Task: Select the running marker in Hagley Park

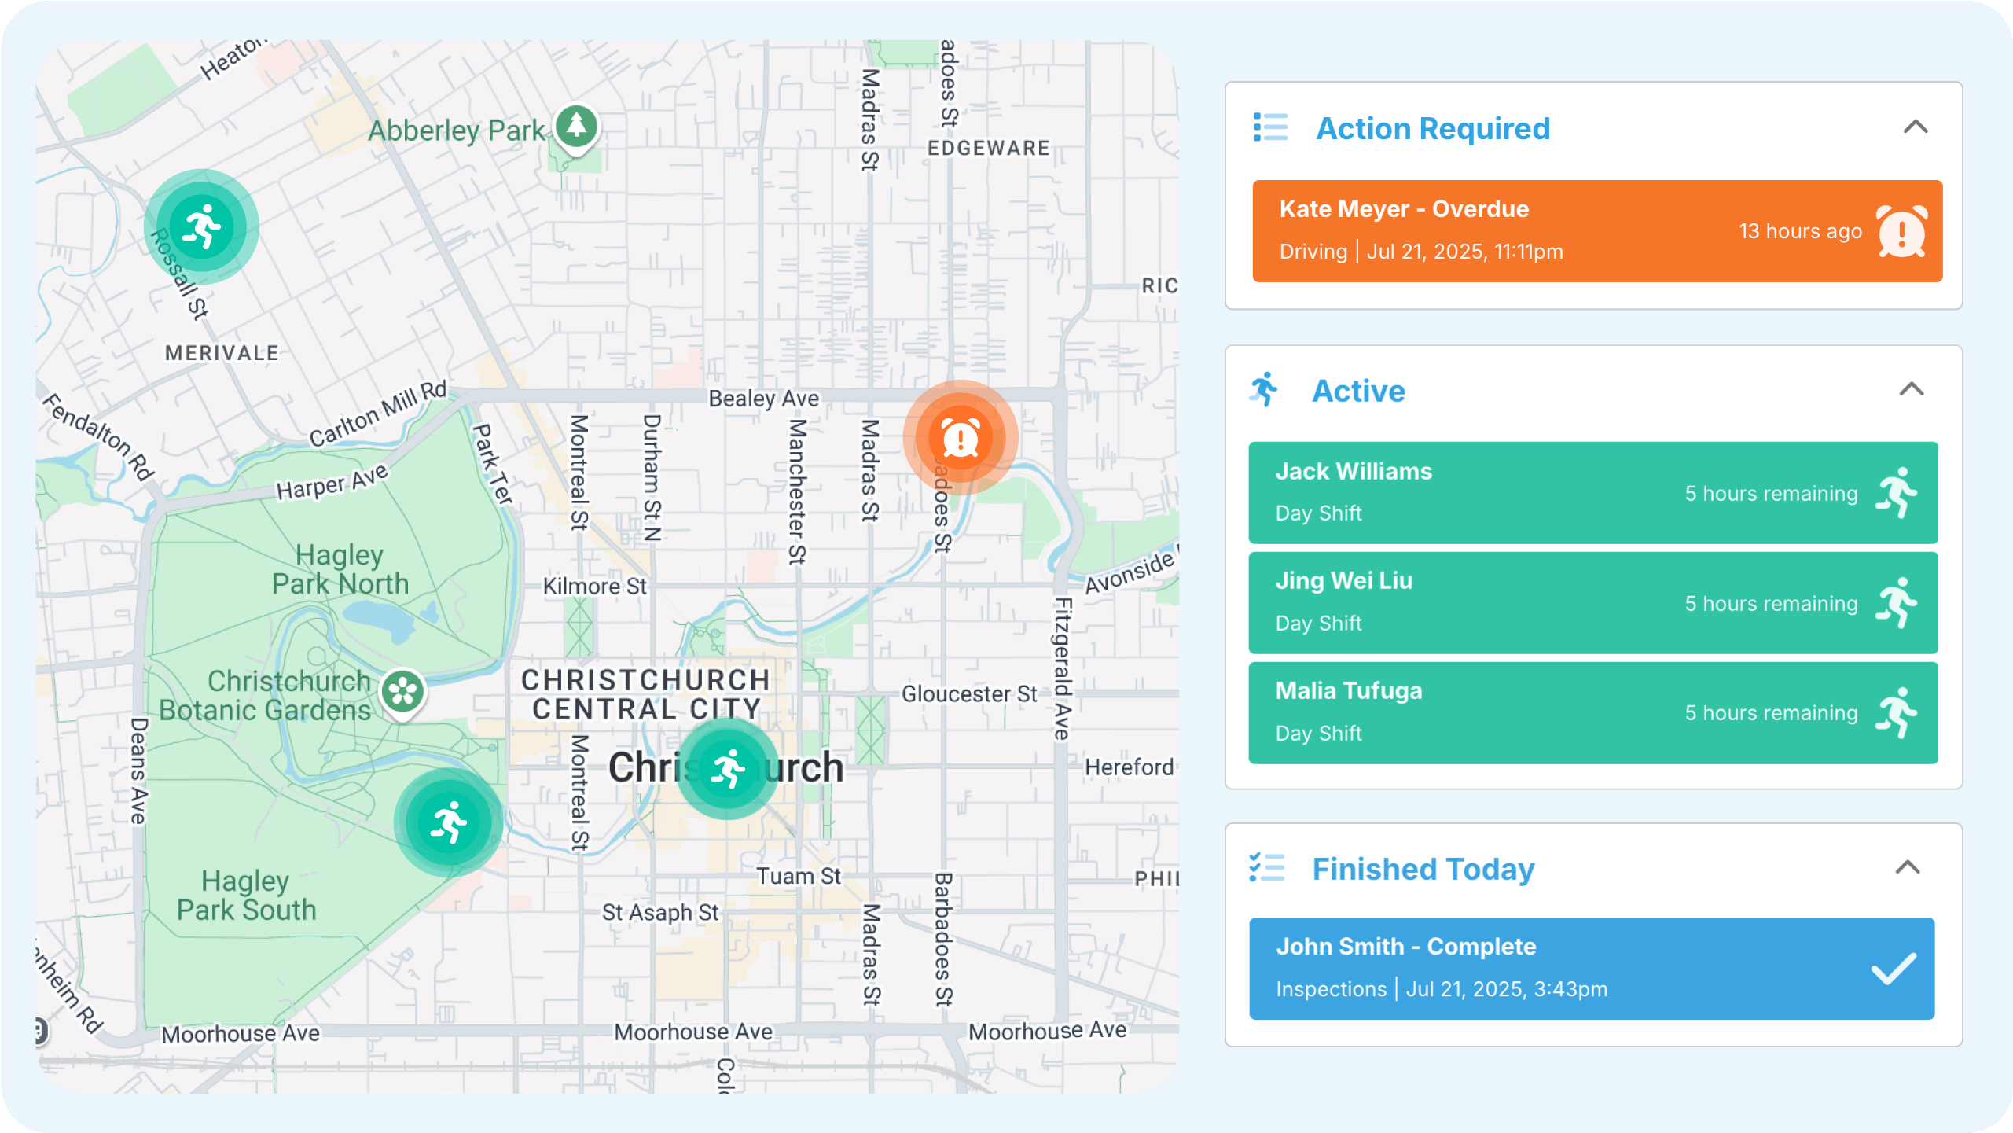Action: click(x=449, y=822)
